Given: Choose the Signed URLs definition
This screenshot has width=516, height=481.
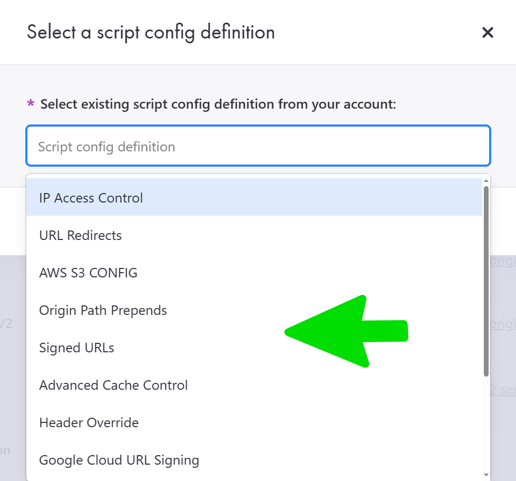Looking at the screenshot, I should [x=76, y=348].
